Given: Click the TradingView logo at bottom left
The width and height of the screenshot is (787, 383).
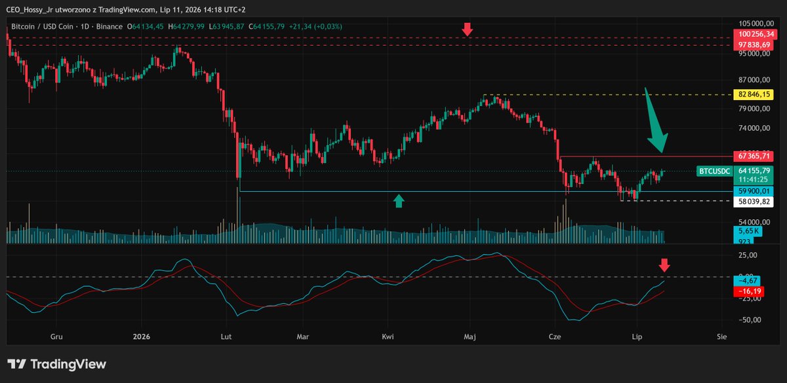Looking at the screenshot, I should pos(56,365).
